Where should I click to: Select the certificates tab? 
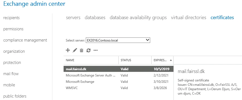(222, 17)
